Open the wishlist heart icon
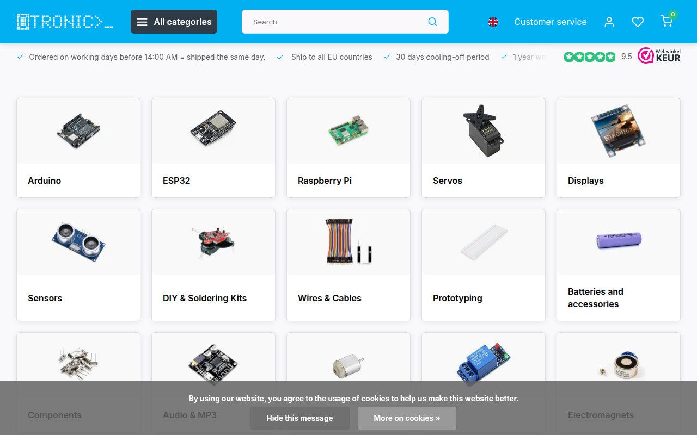This screenshot has height=435, width=697. [x=638, y=22]
